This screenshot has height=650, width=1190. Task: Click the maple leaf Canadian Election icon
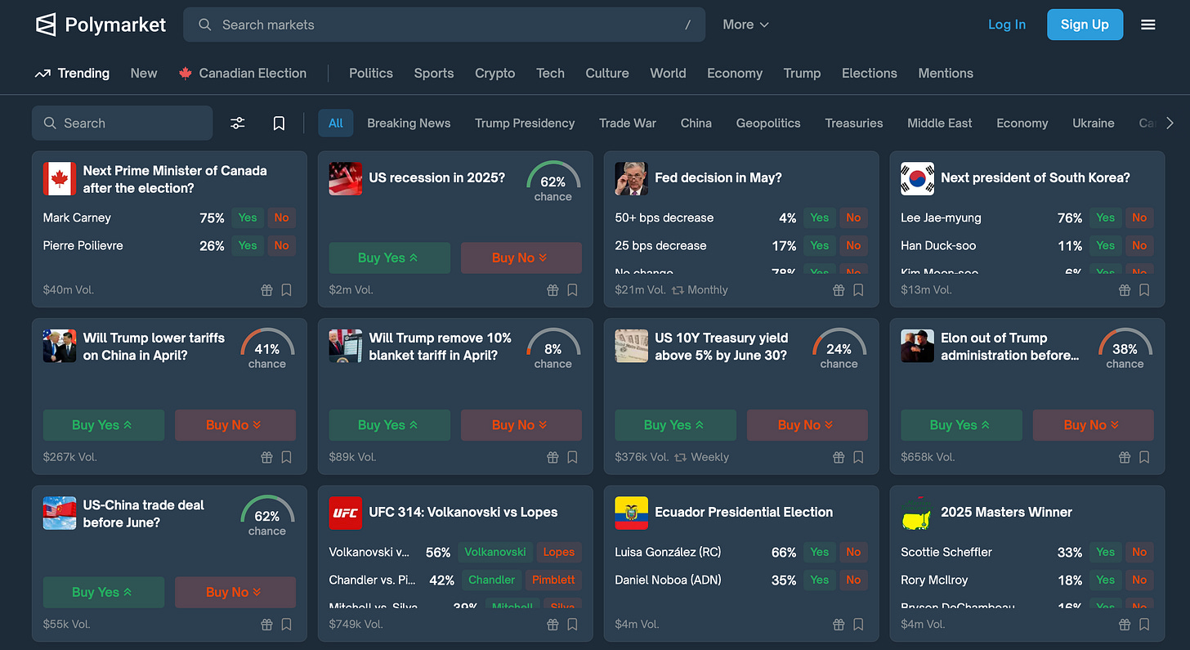point(185,74)
